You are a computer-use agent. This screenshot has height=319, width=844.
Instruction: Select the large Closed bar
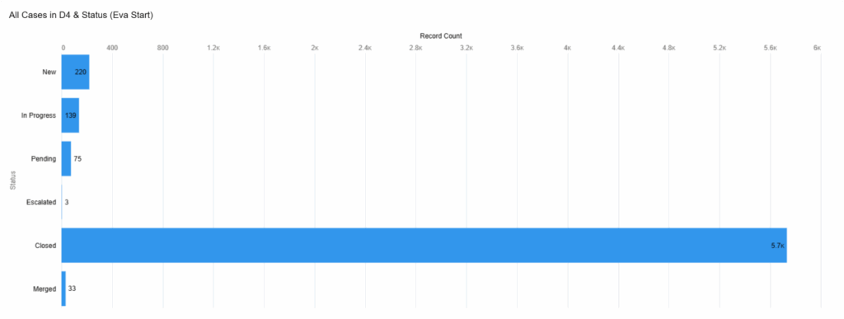(x=424, y=246)
